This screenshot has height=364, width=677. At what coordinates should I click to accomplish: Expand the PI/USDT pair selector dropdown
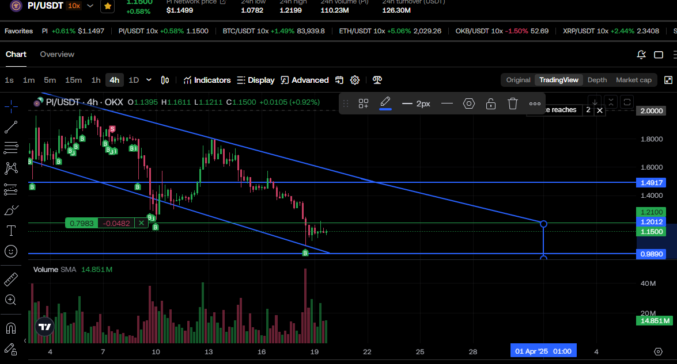(90, 6)
